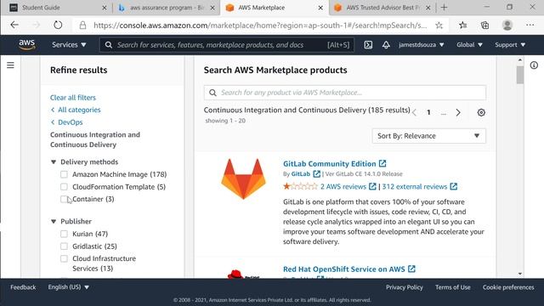Viewport: 544px width, 306px height.
Task: Add this page to favorites star icon
Action: [x=439, y=25]
